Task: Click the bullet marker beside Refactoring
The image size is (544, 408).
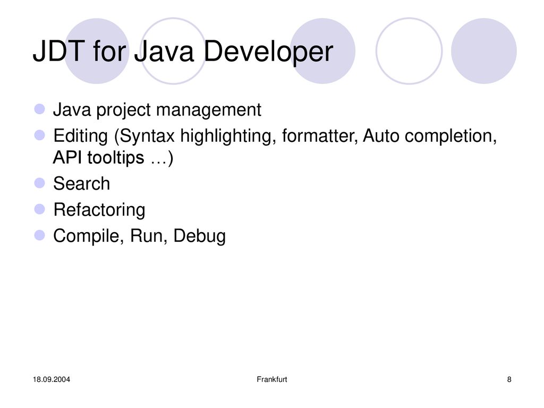Action: tap(40, 209)
